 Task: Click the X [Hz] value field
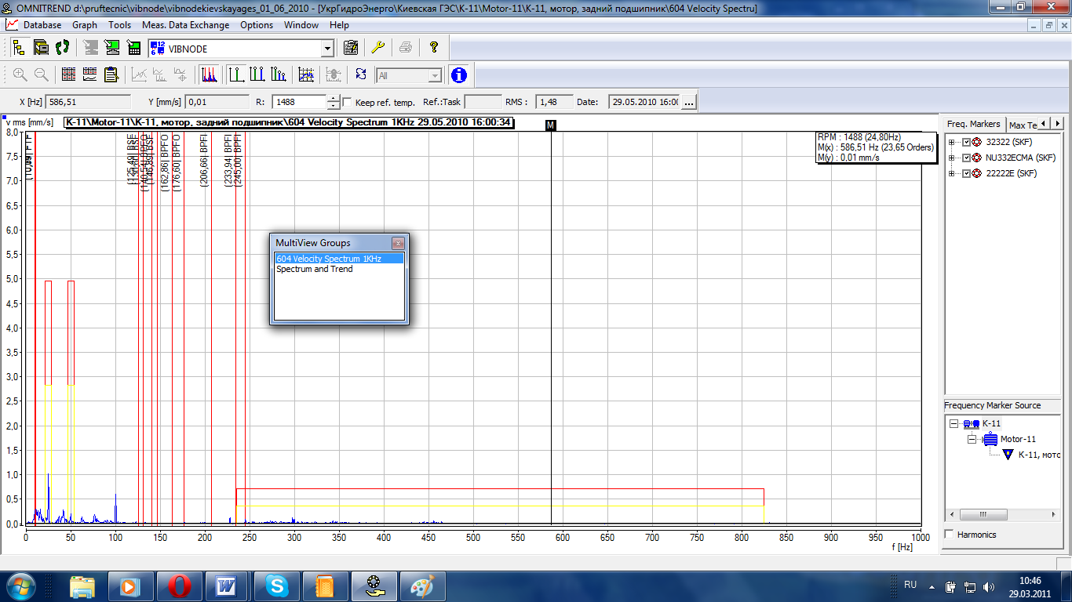(x=89, y=102)
